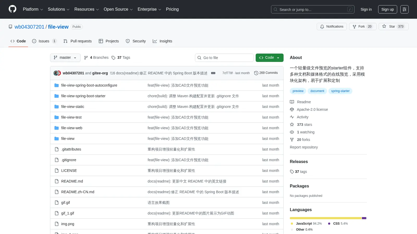Viewport: 417px width, 234px height.
Task: Click the spring-starter topic tag
Action: click(340, 91)
